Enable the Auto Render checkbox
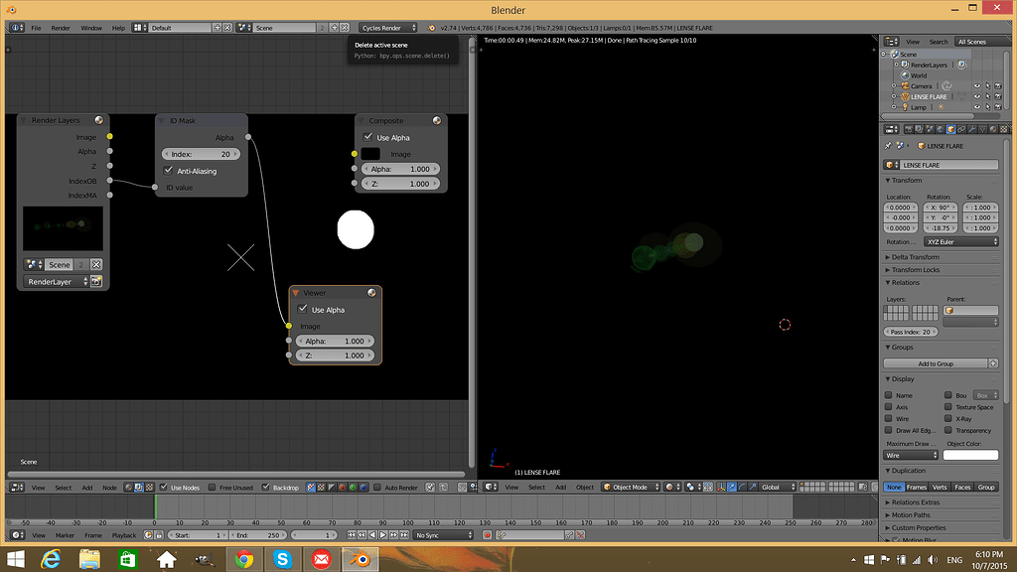 pyautogui.click(x=377, y=487)
